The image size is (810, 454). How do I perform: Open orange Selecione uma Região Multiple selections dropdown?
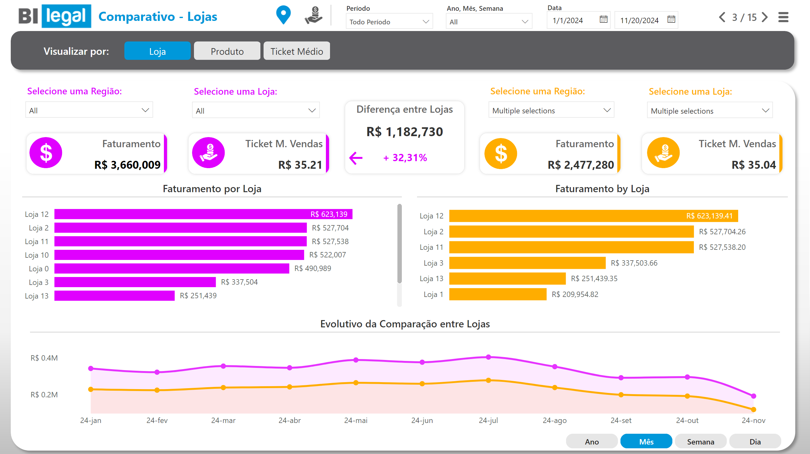pos(551,110)
